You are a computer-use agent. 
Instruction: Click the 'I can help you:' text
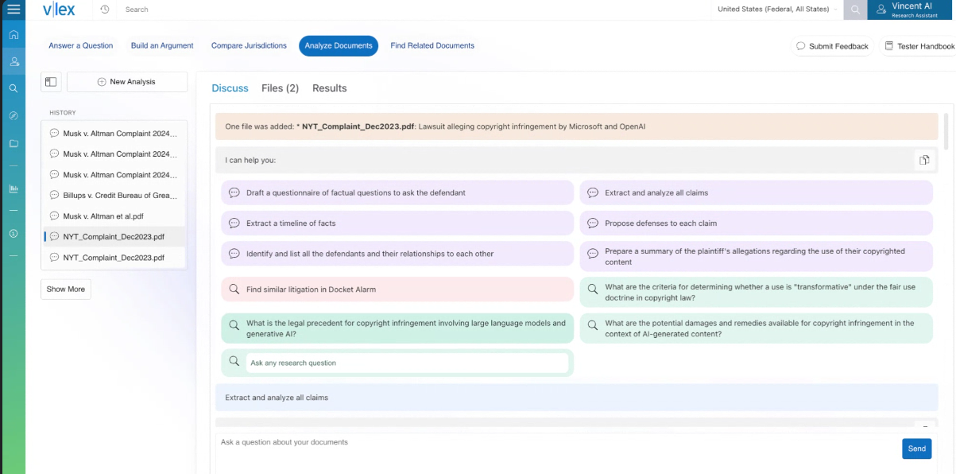tap(250, 160)
